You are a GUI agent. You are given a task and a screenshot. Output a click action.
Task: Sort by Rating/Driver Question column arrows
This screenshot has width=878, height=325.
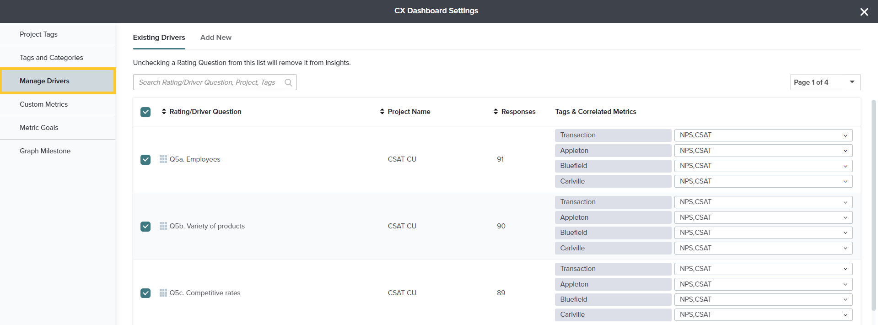pos(164,112)
